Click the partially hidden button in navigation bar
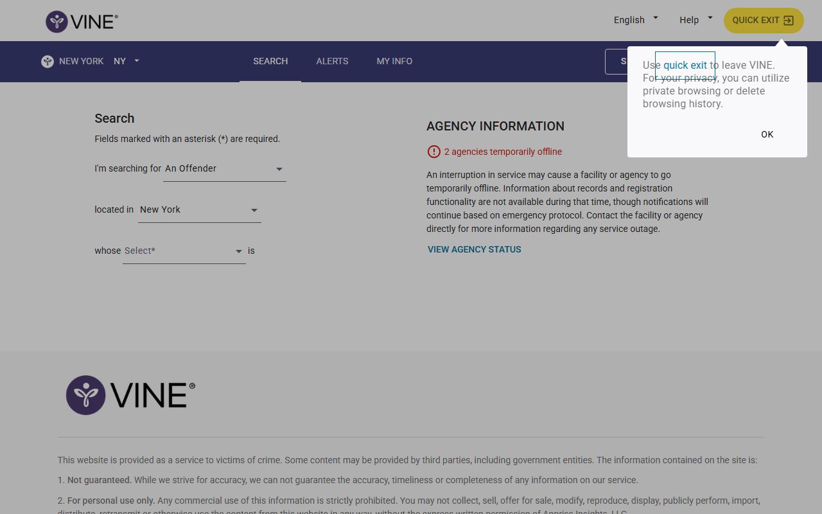 (616, 62)
